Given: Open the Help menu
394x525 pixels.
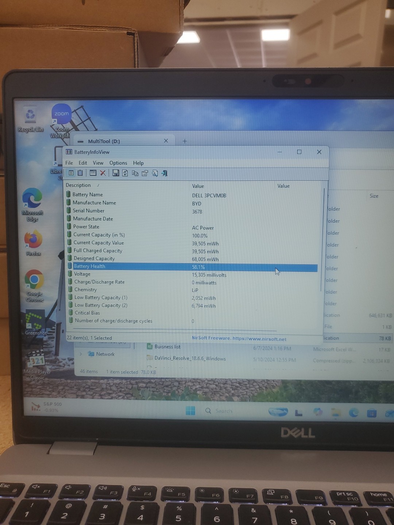Looking at the screenshot, I should tap(138, 163).
